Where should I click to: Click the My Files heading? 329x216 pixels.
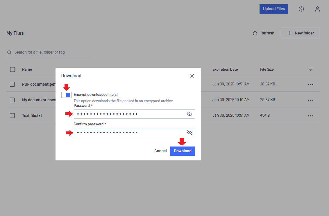click(15, 33)
